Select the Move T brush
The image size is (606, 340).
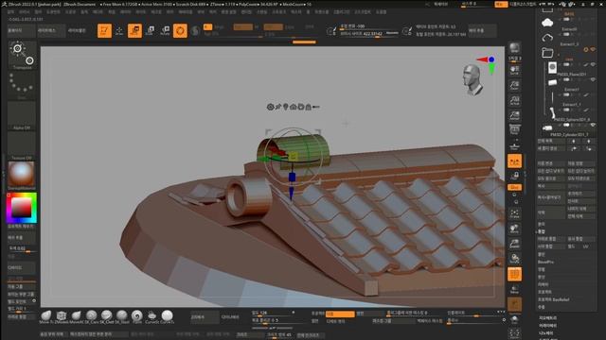click(x=46, y=317)
